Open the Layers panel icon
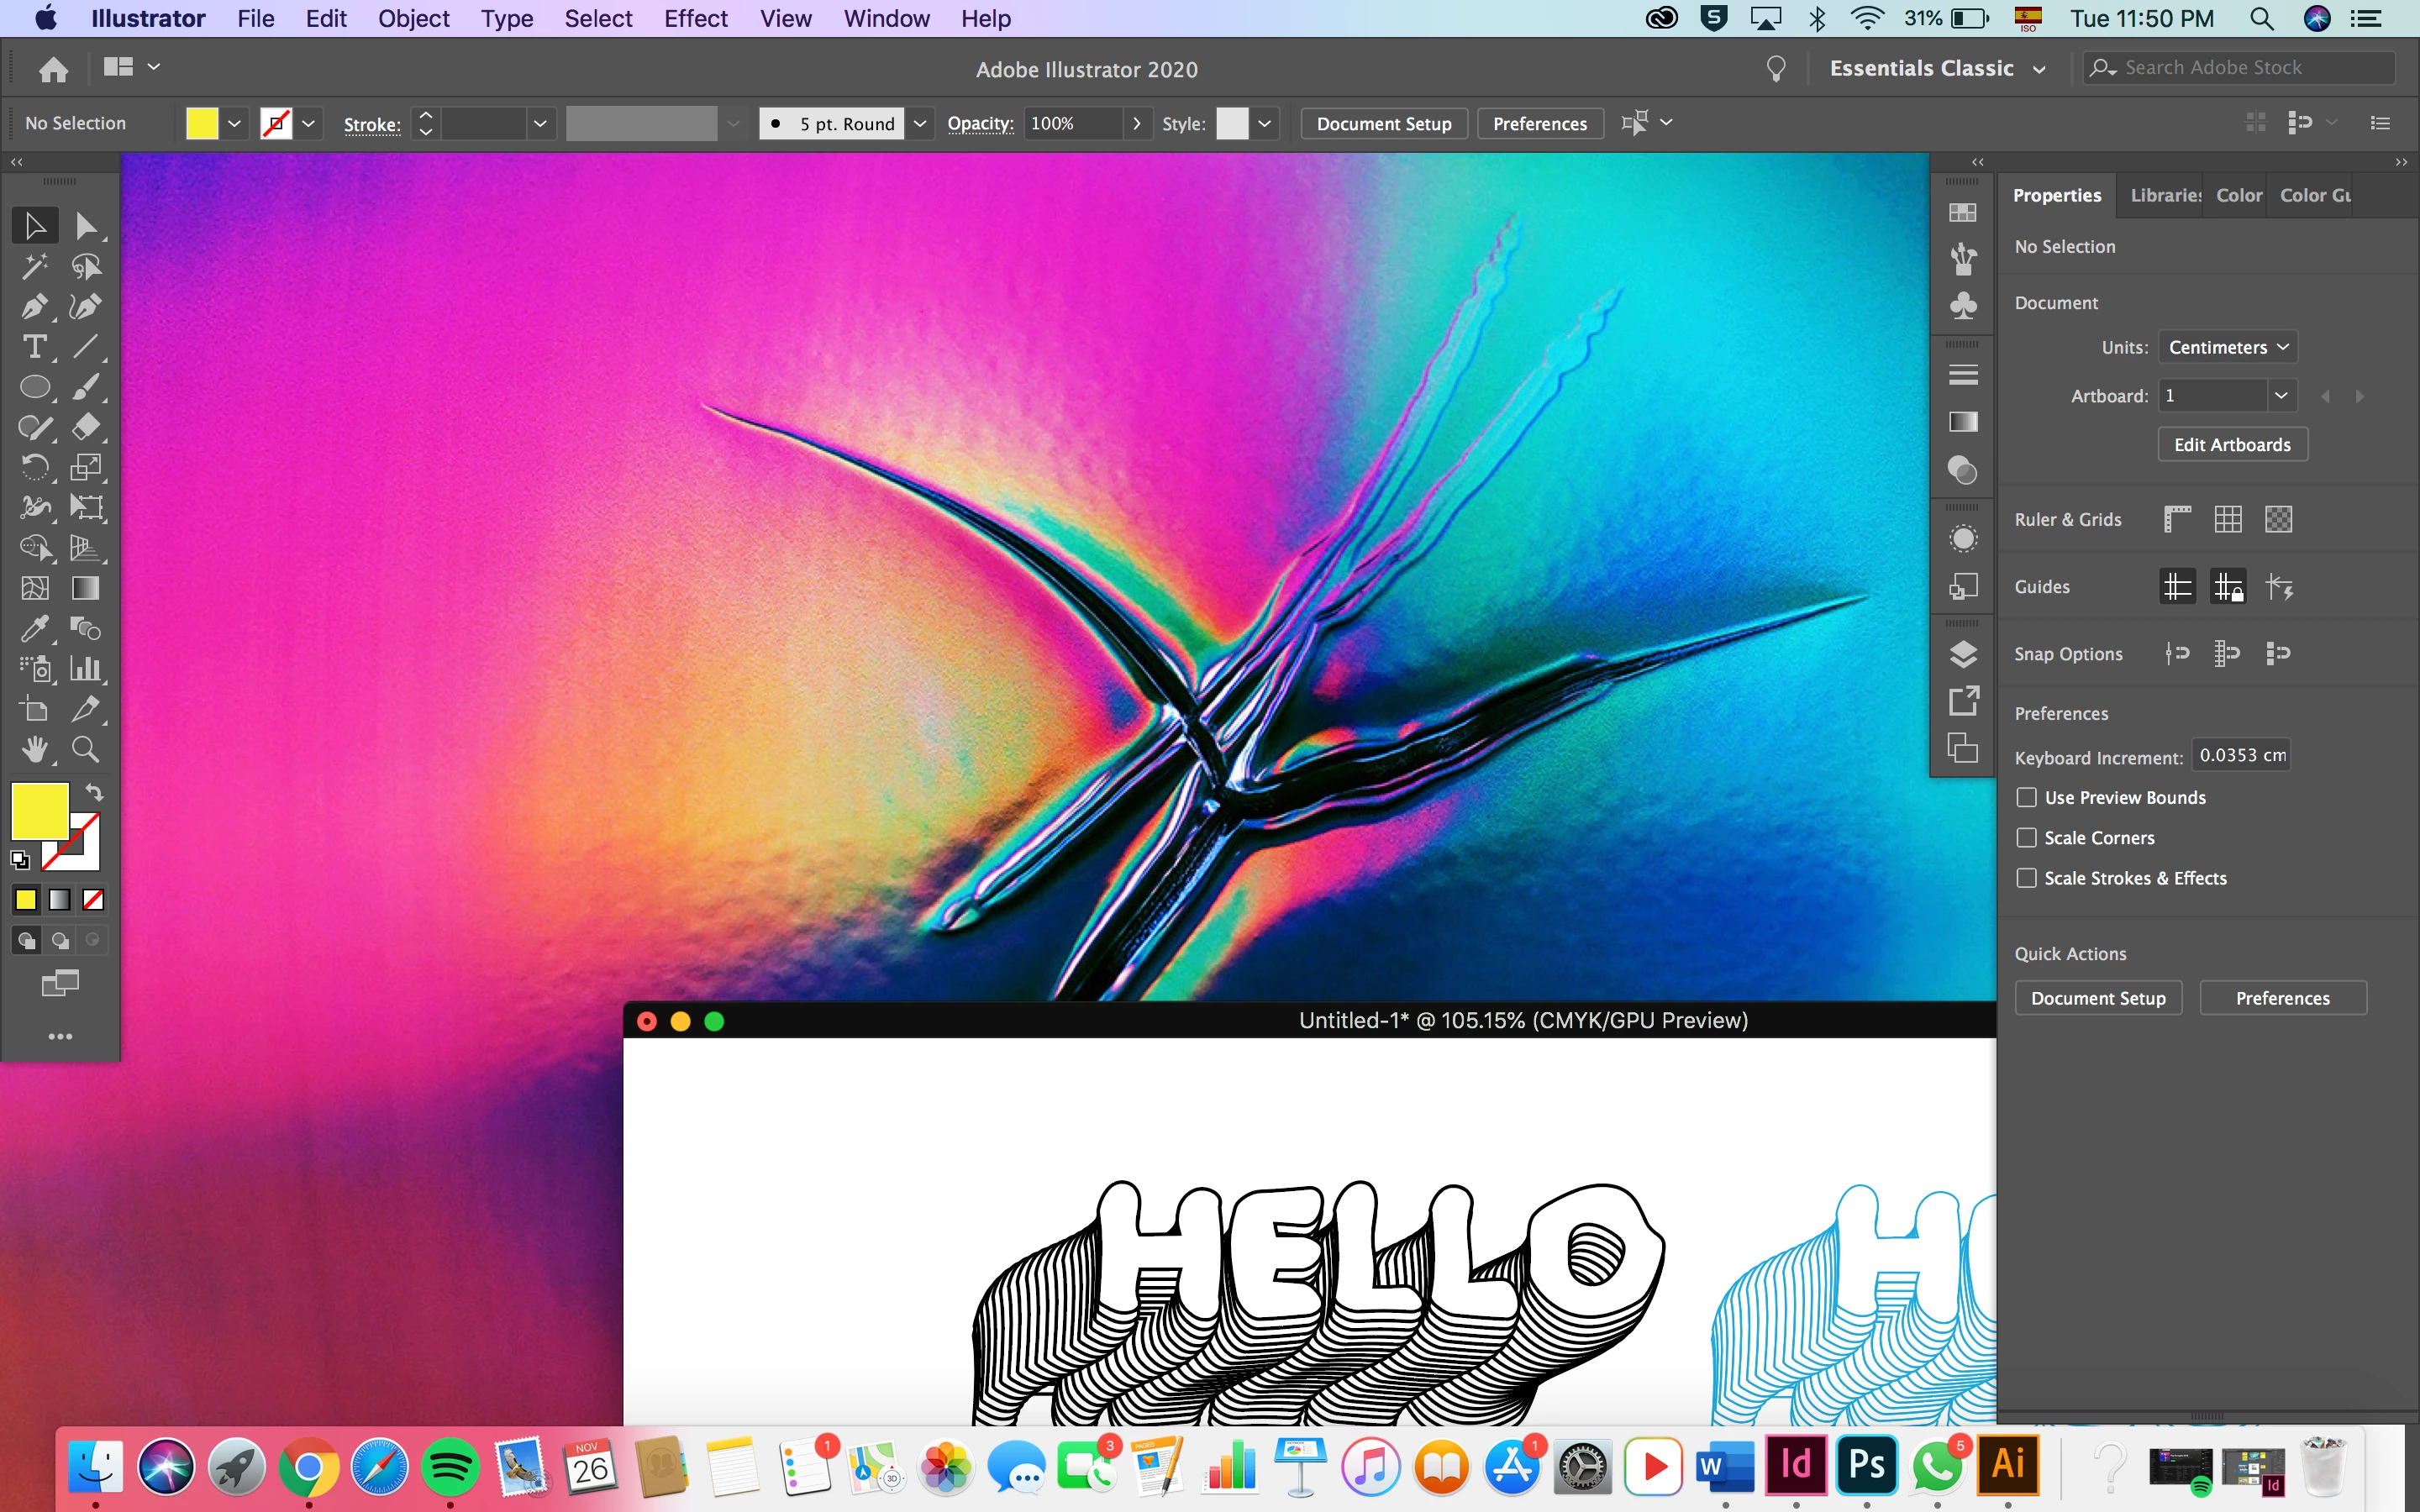The width and height of the screenshot is (2420, 1512). 1963,654
